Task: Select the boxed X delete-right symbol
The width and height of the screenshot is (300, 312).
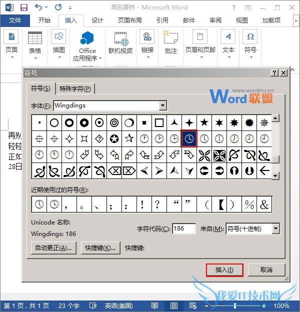Action: pyautogui.click(x=129, y=170)
